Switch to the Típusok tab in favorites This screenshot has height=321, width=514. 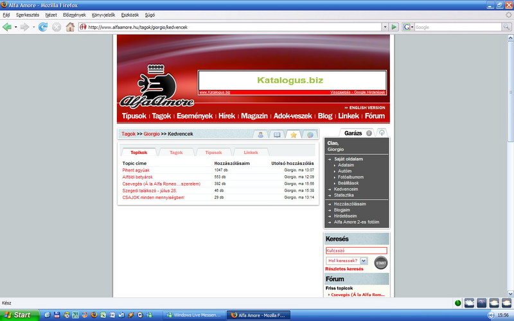click(213, 152)
